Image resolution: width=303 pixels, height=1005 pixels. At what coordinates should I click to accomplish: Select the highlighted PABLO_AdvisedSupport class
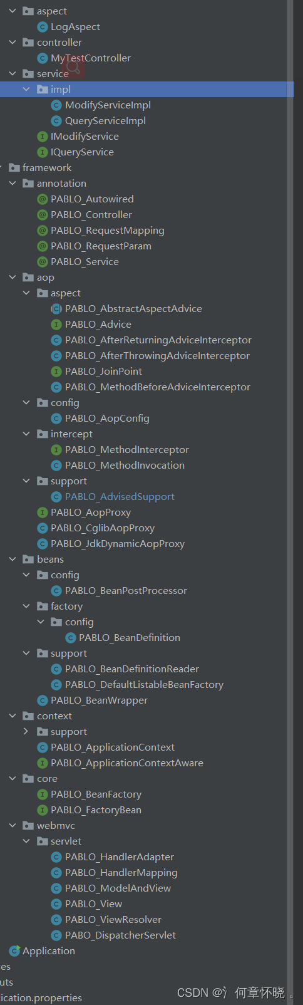(120, 497)
